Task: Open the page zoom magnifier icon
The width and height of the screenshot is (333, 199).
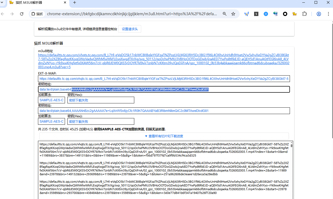Action: [225, 14]
